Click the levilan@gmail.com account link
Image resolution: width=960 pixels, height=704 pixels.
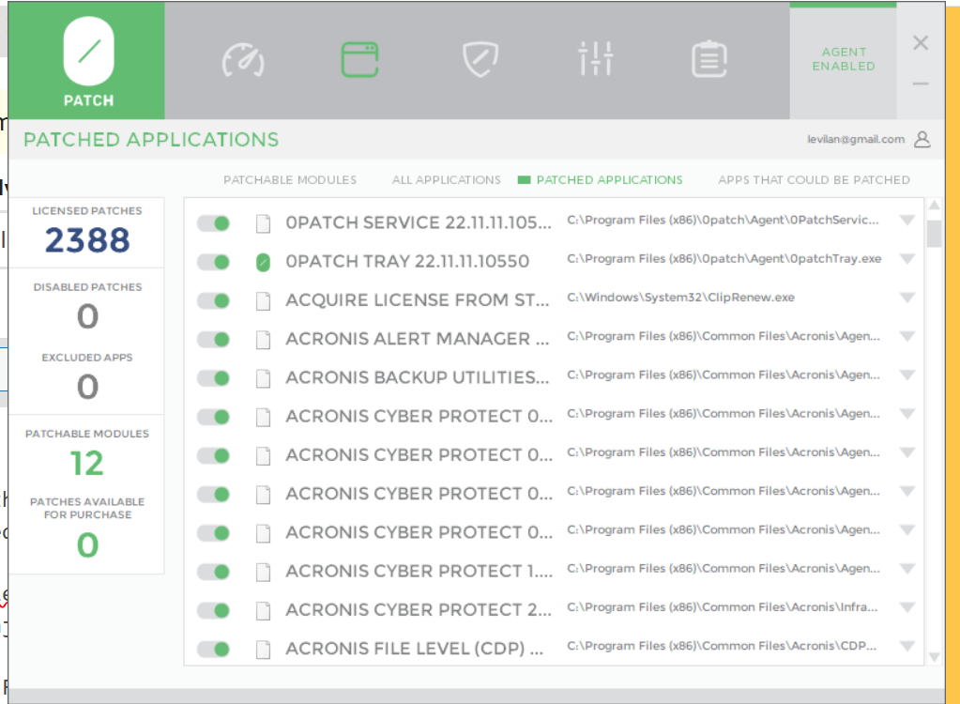coord(856,140)
